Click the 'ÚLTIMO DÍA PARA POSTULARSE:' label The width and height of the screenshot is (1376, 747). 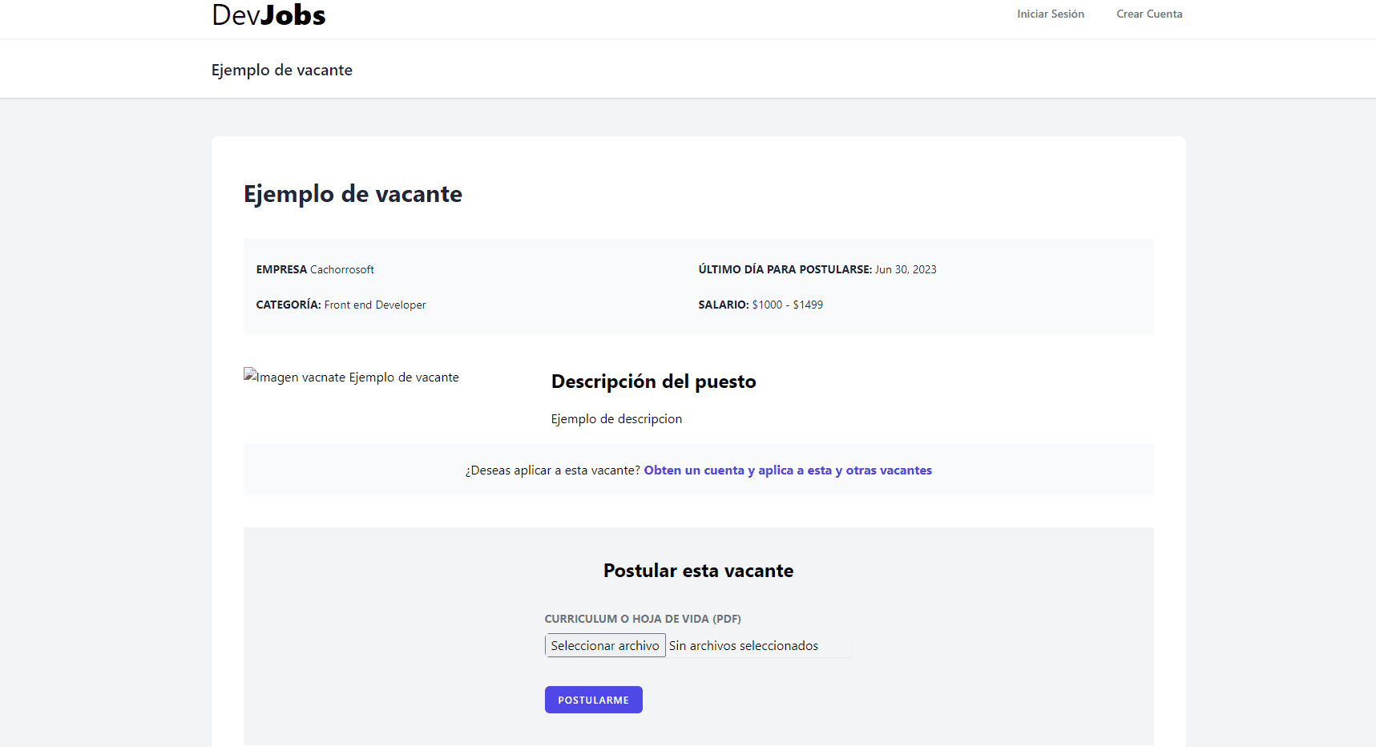(785, 269)
